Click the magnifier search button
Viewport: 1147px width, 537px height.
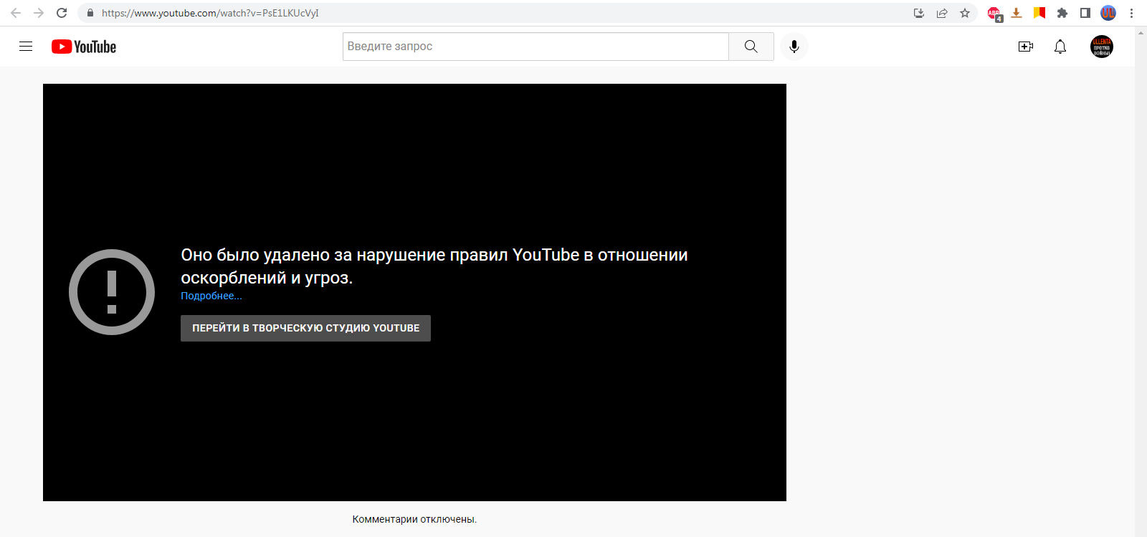coord(751,47)
